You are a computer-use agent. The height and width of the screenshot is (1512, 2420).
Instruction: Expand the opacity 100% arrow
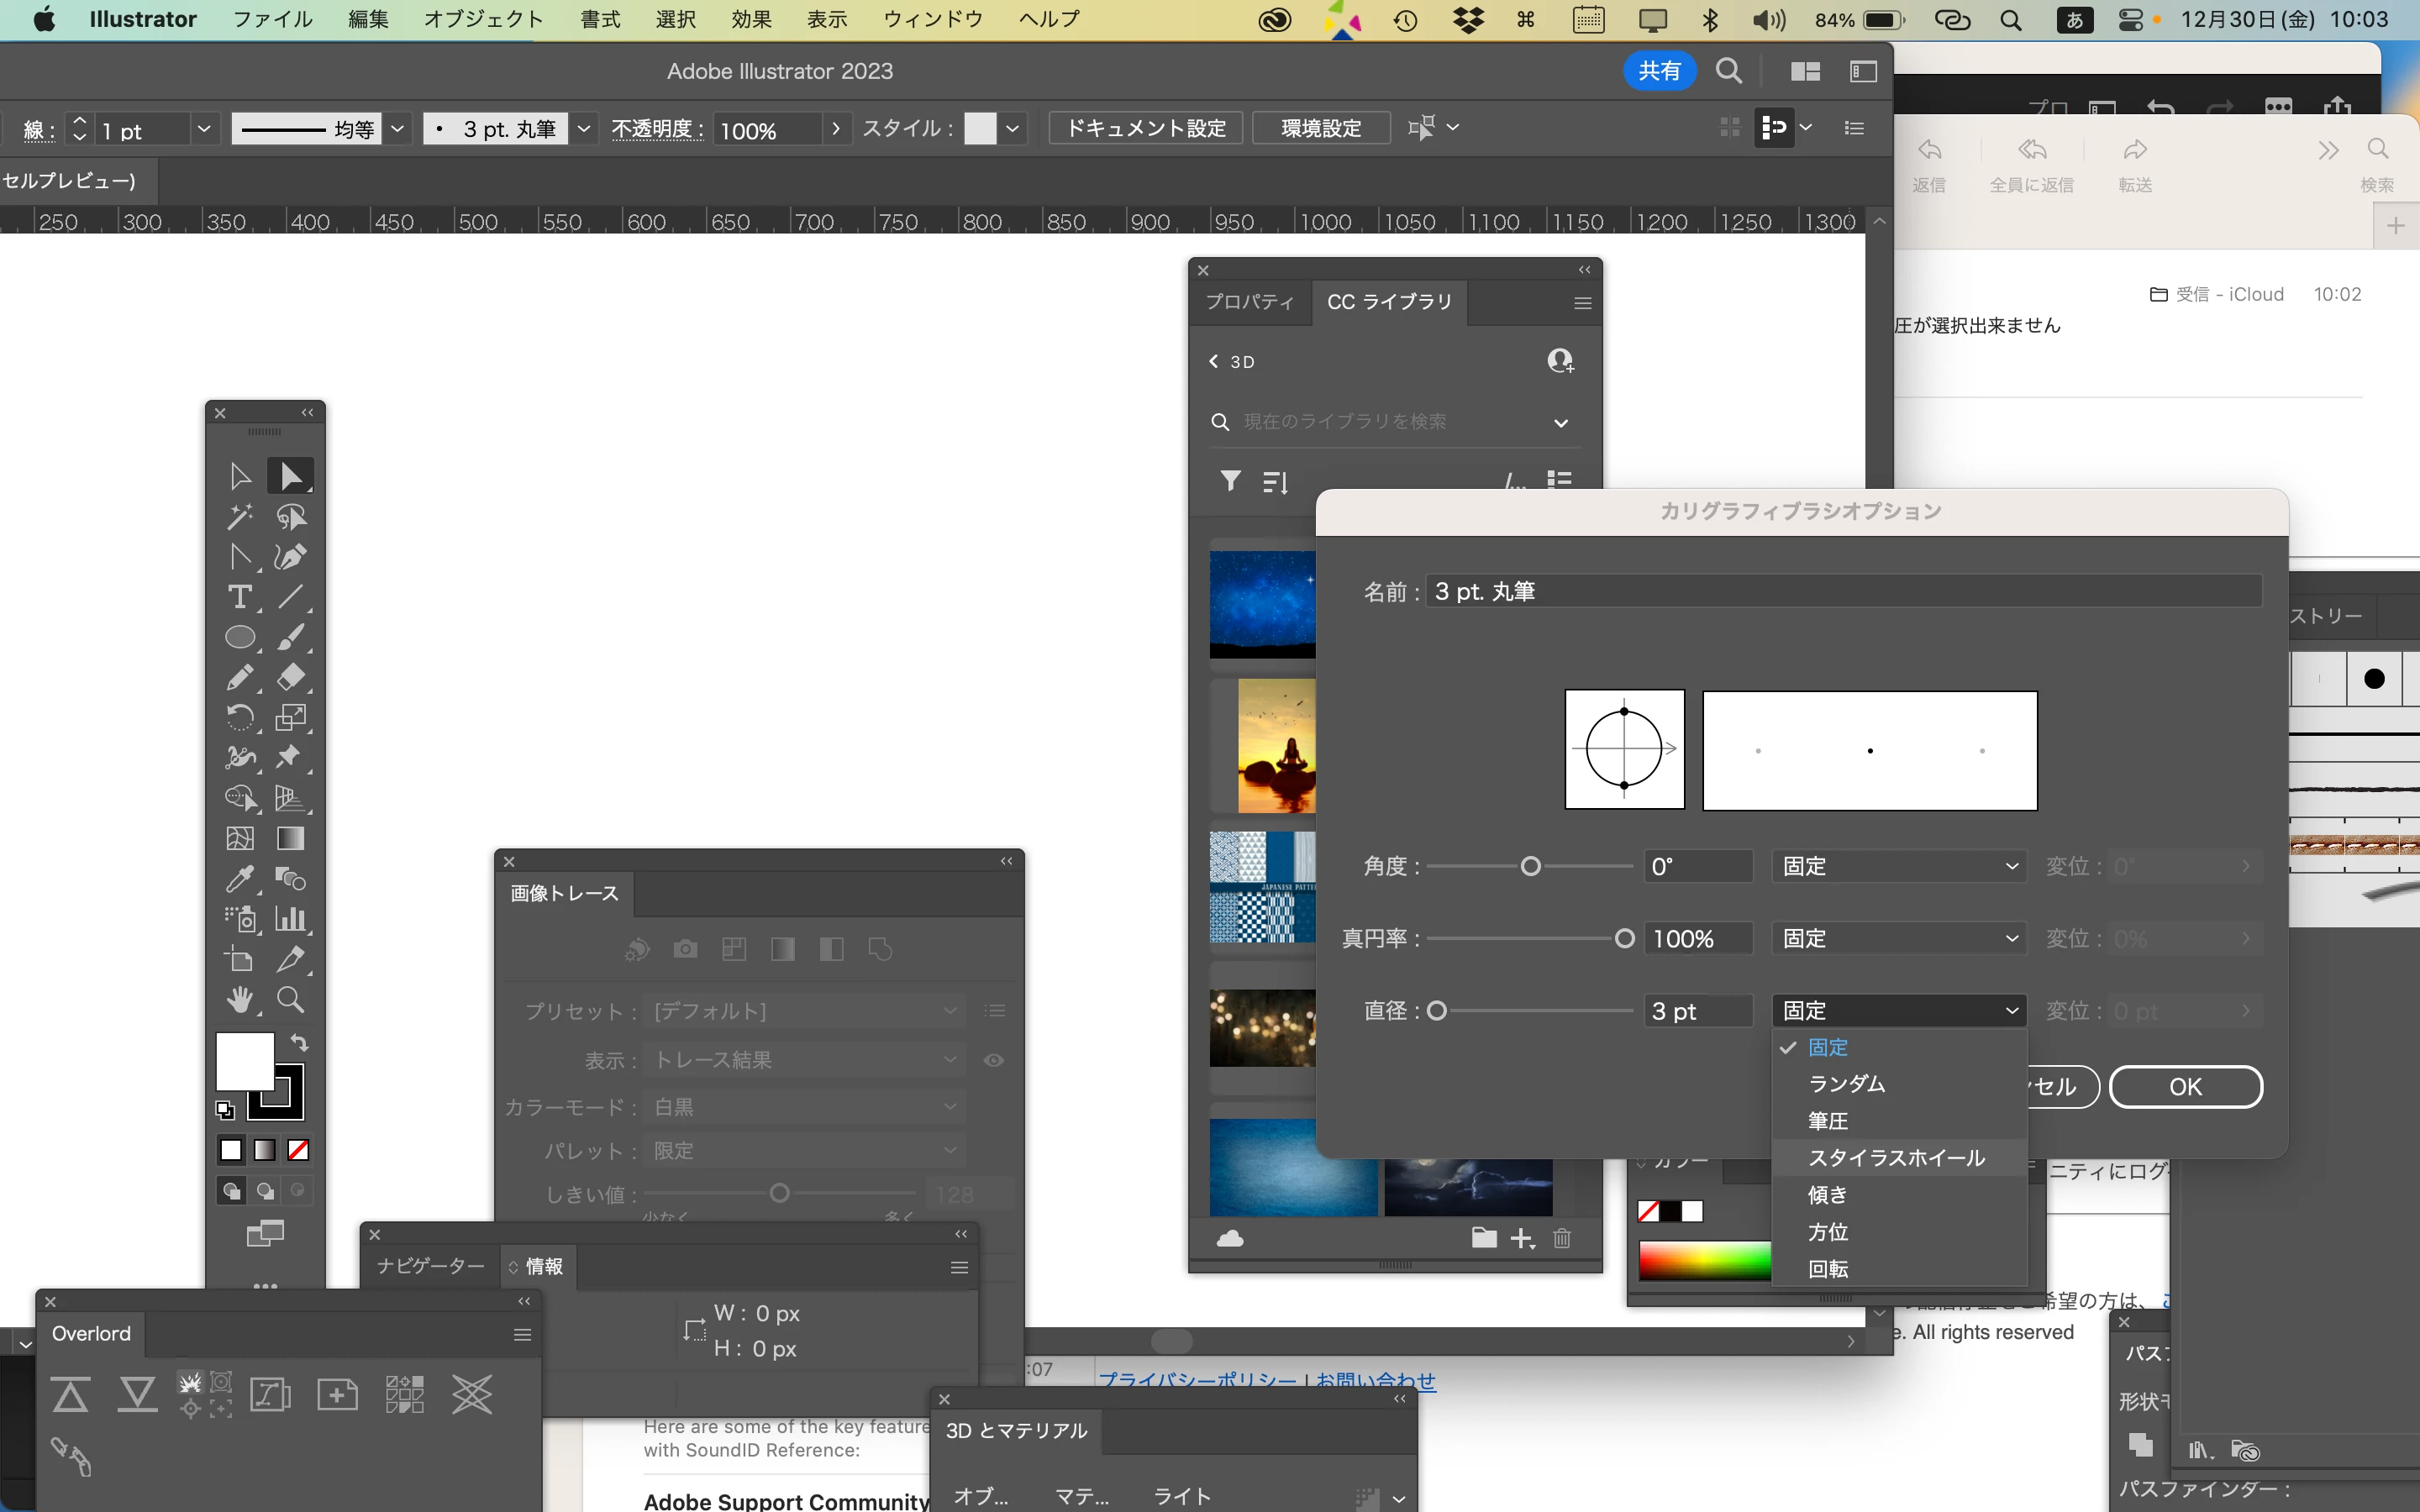(836, 129)
